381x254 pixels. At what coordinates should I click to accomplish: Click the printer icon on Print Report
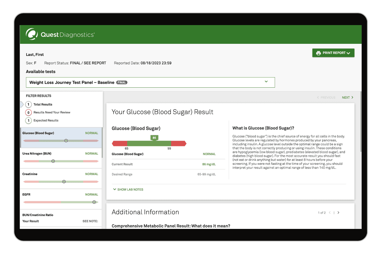(x=318, y=53)
